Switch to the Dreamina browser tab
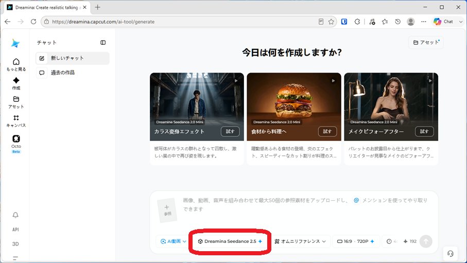The width and height of the screenshot is (467, 263). (x=47, y=7)
